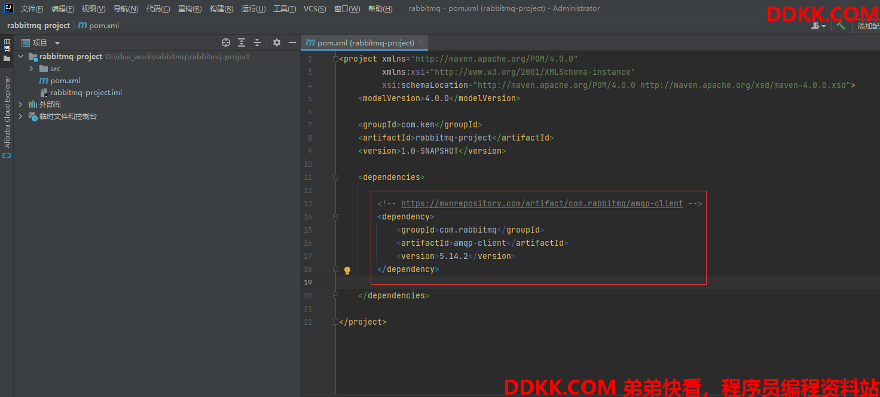
Task: Click the 1.0-SNAPSHOT version text
Action: click(x=430, y=151)
